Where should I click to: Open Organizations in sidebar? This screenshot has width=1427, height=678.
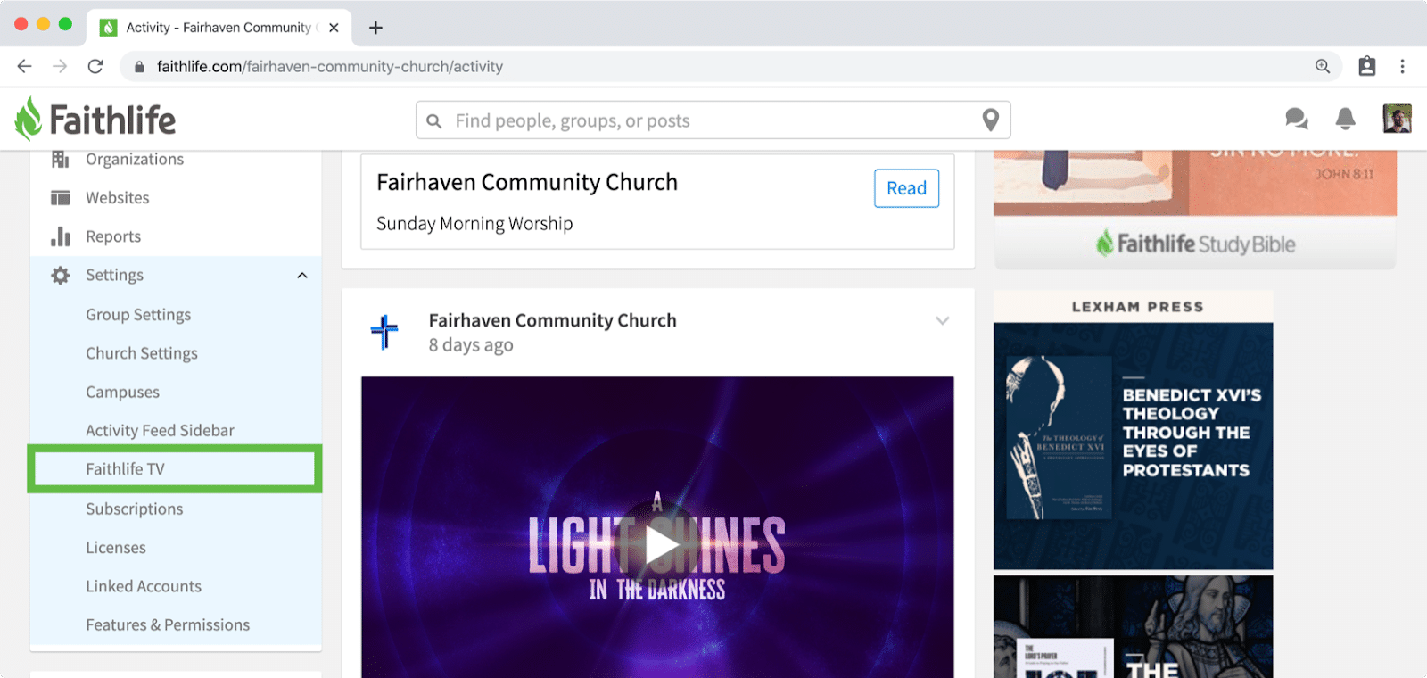(x=135, y=160)
